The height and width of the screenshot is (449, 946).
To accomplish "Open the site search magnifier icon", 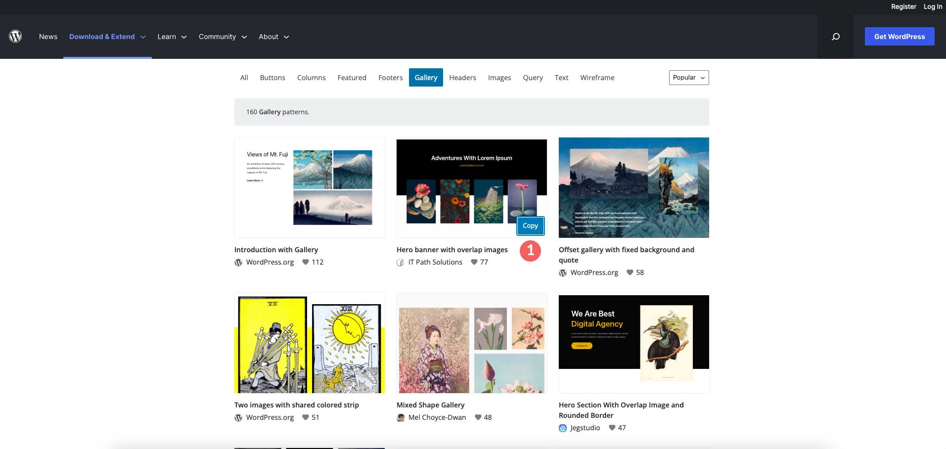I will [x=836, y=37].
